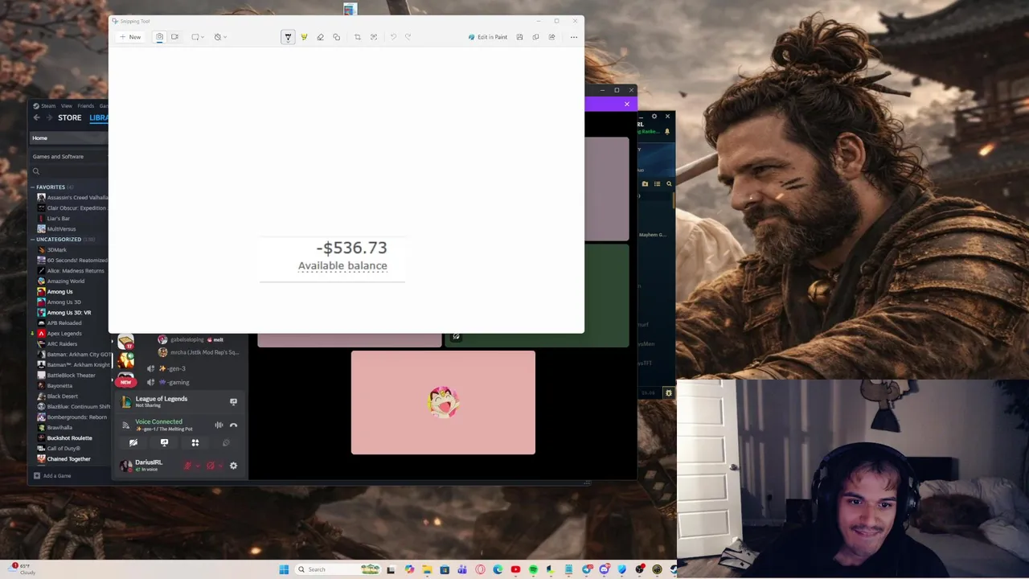The height and width of the screenshot is (579, 1029).
Task: Unmute microphone in Discord user panel
Action: (x=187, y=466)
